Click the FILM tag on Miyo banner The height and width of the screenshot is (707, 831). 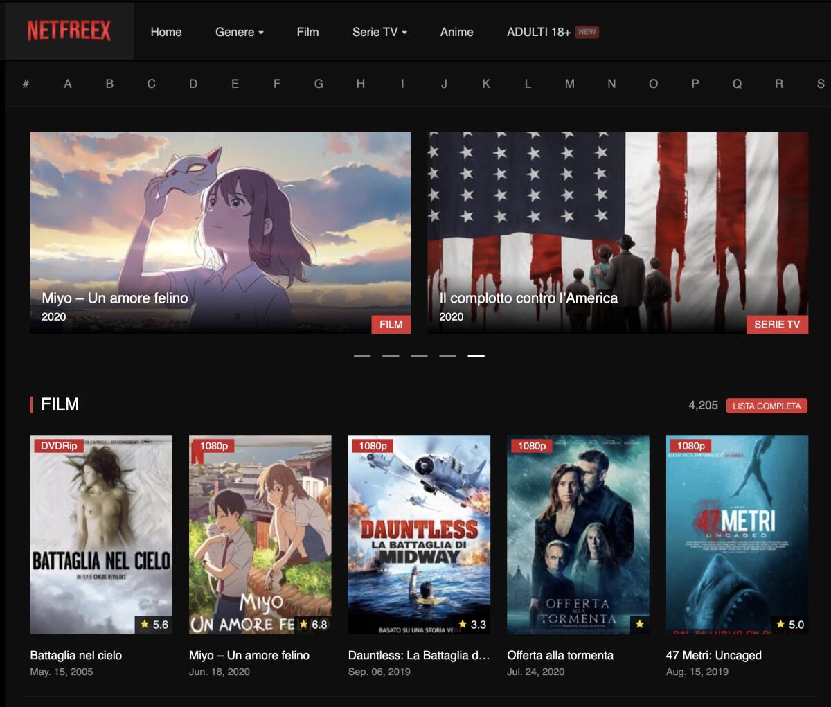[391, 324]
